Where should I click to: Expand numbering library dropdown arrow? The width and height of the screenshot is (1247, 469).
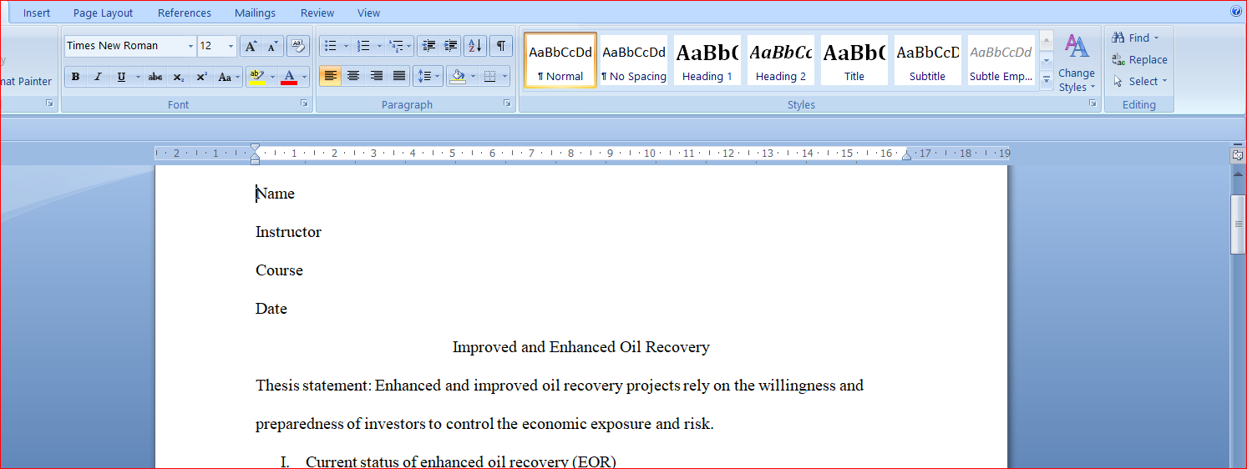(x=379, y=46)
